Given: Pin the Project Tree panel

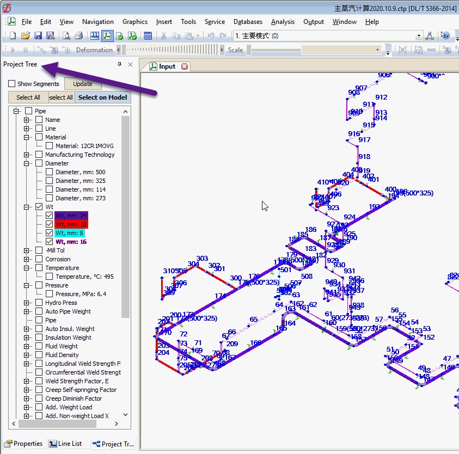Looking at the screenshot, I should pos(119,64).
